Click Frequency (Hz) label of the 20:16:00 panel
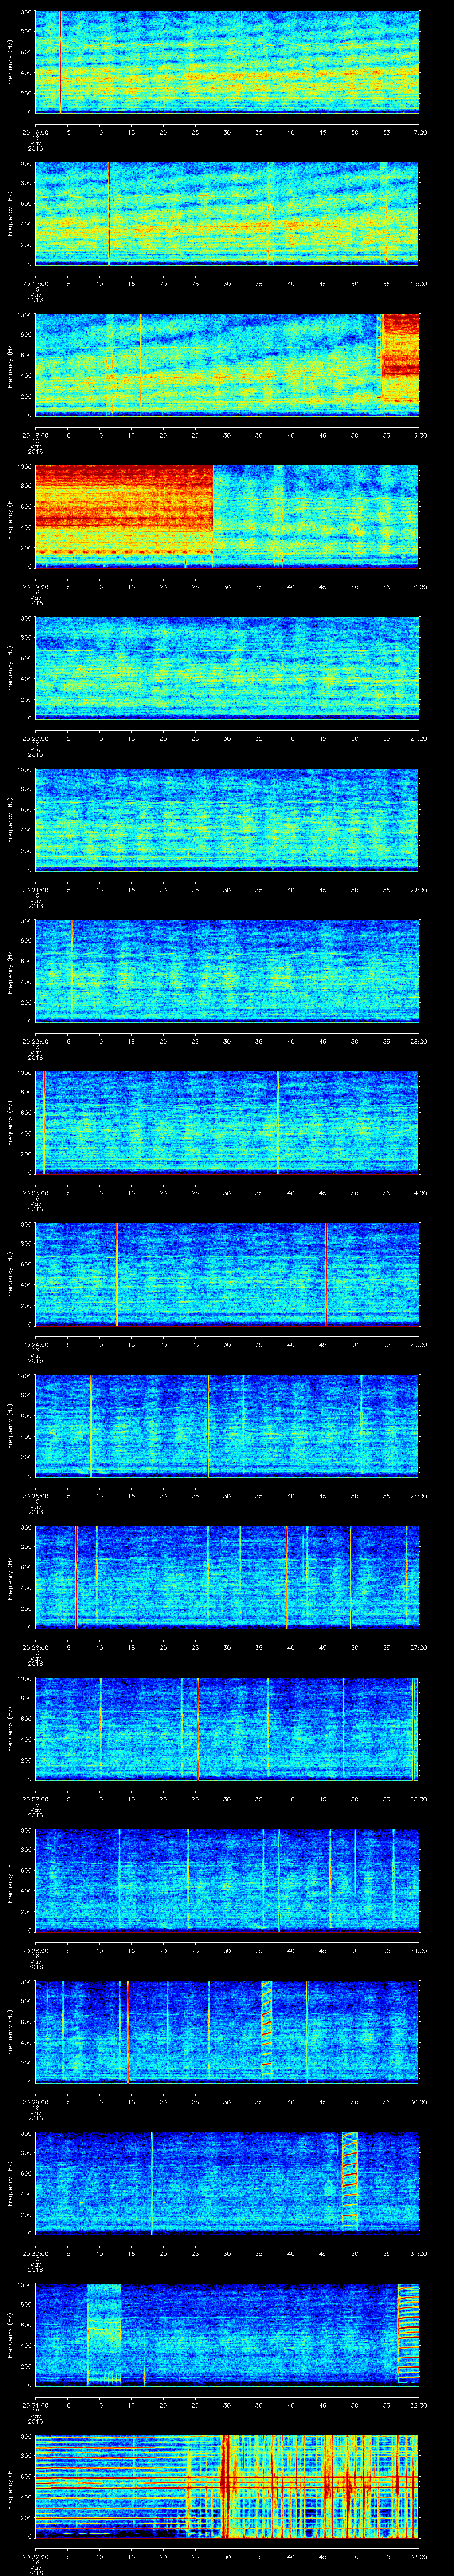 point(10,62)
